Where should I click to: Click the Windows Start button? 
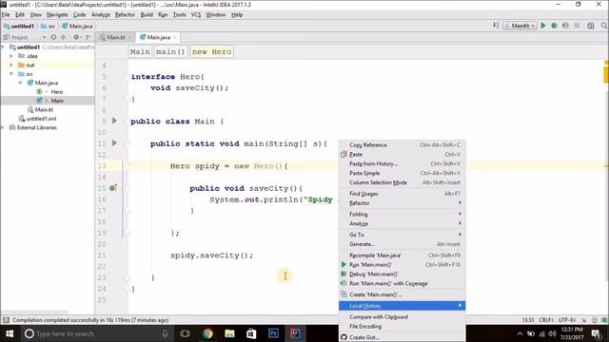point(10,333)
